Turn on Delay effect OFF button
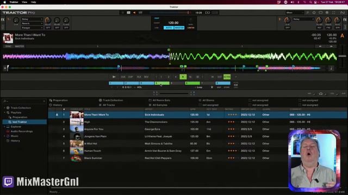 coord(48,28)
